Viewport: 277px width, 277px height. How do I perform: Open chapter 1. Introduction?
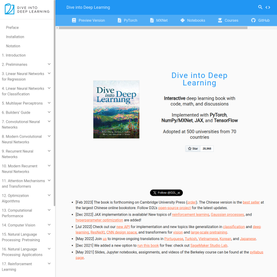coord(14,55)
